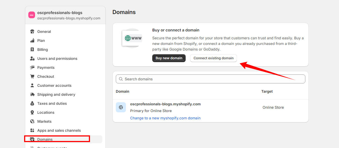Click the Locations pin icon
The width and height of the screenshot is (339, 148).
(32, 112)
